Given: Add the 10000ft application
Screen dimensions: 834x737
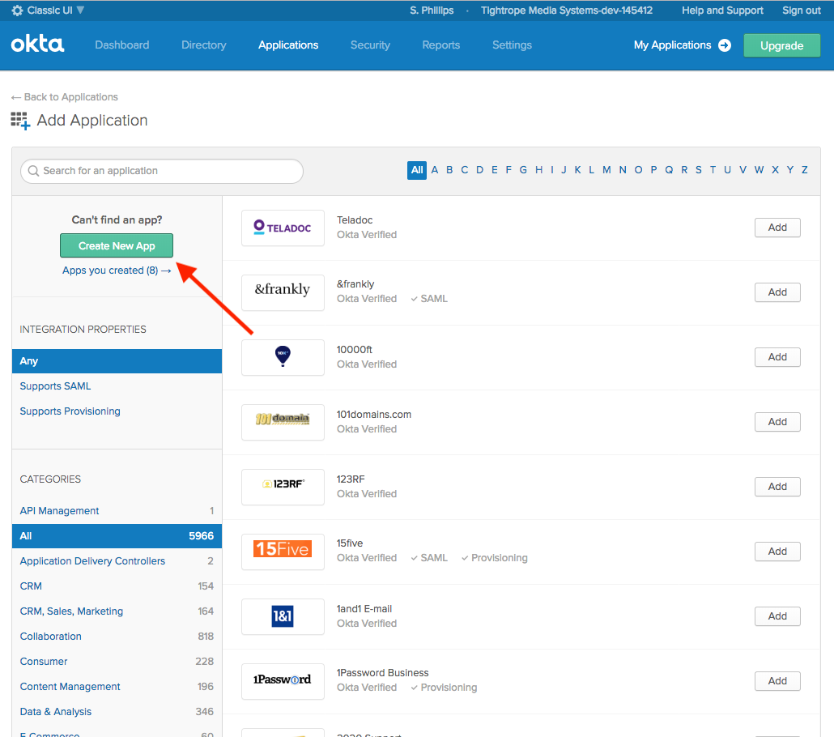Looking at the screenshot, I should (x=777, y=357).
